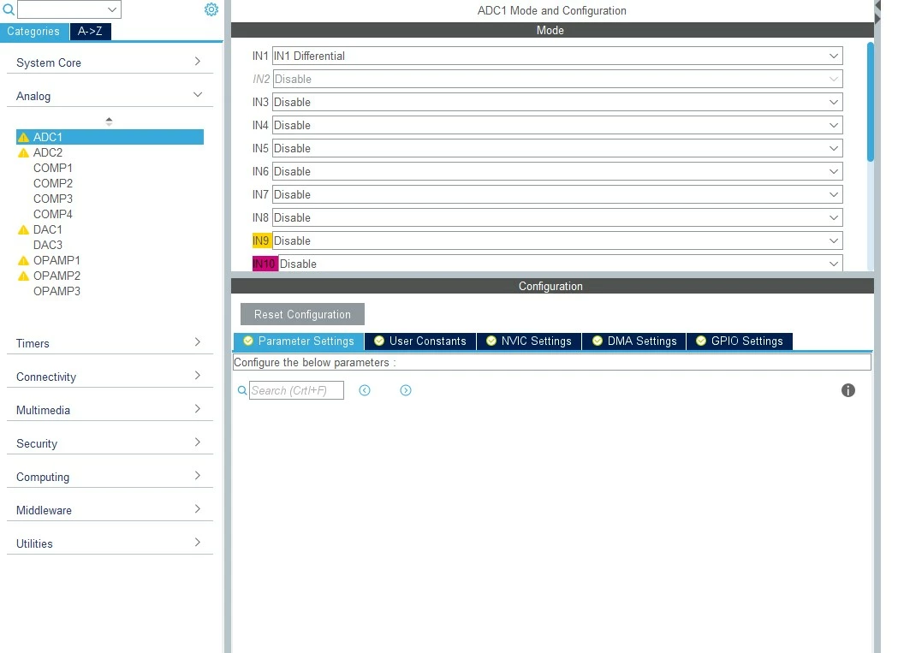Select OPAMP1 peripheral
Screen dimensions: 898x653
(56, 261)
